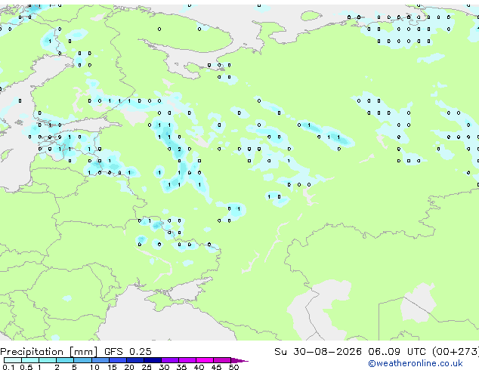Click the 45–50 mm legend swatch

pos(222,360)
